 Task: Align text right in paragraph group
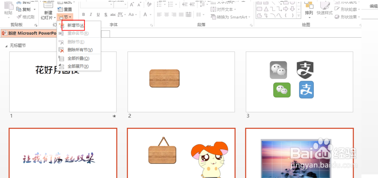(x=174, y=14)
